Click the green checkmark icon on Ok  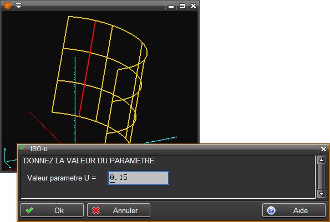pyautogui.click(x=29, y=210)
